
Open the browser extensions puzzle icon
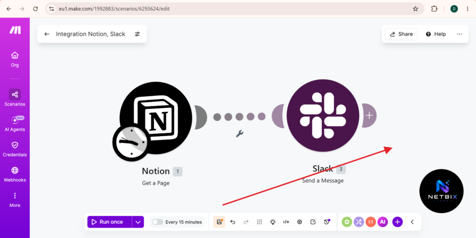434,9
